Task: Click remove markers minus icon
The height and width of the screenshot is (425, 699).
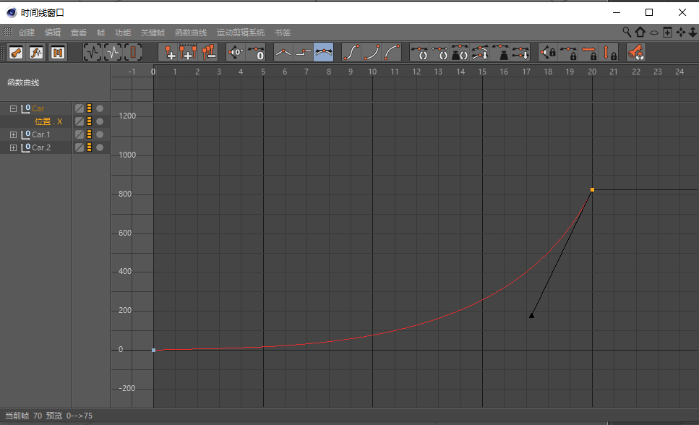Action: (209, 53)
